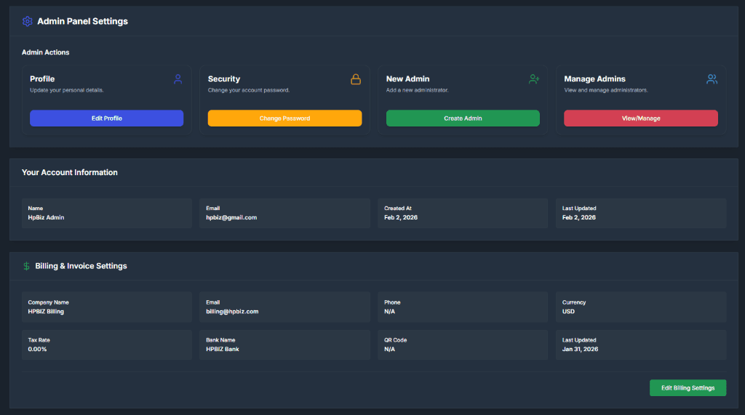Click the Tax Rate value 0.00%

37,349
